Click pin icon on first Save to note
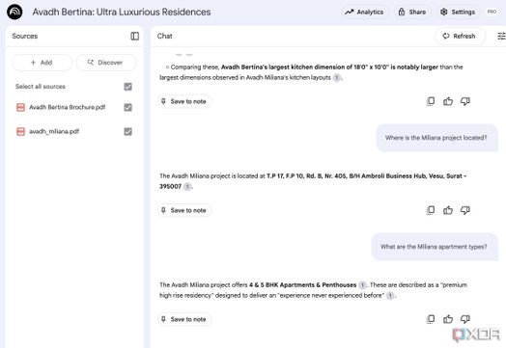 [163, 101]
